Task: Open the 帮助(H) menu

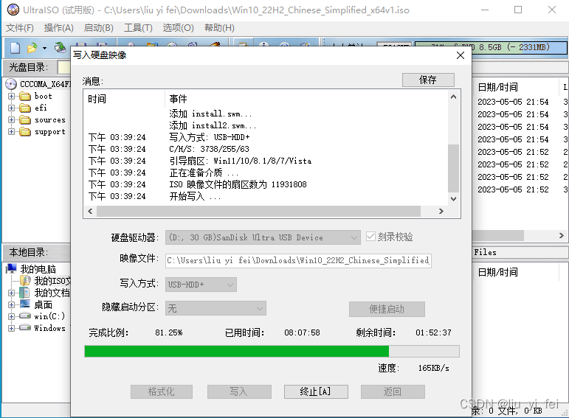Action: click(x=219, y=28)
